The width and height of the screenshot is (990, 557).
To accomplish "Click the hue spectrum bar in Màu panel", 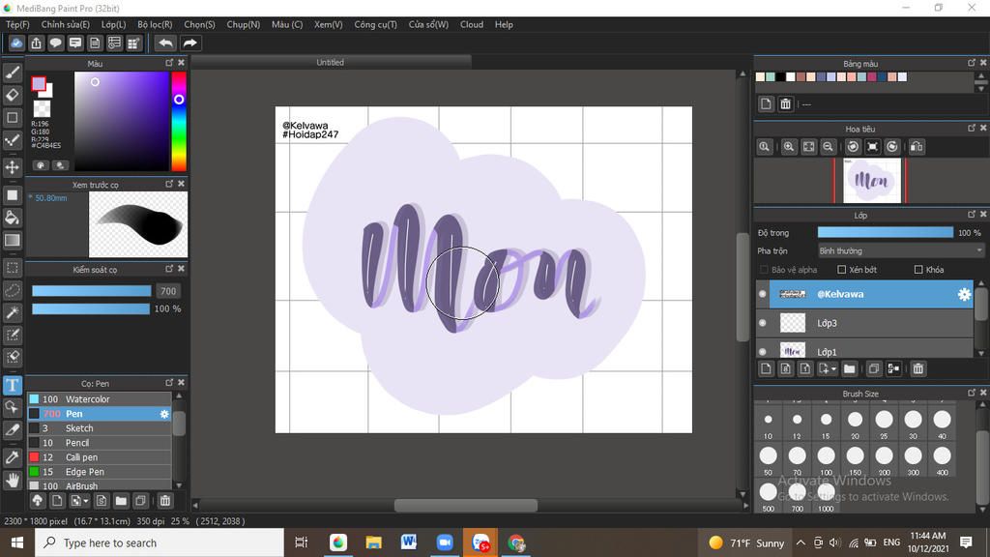I will (179, 121).
